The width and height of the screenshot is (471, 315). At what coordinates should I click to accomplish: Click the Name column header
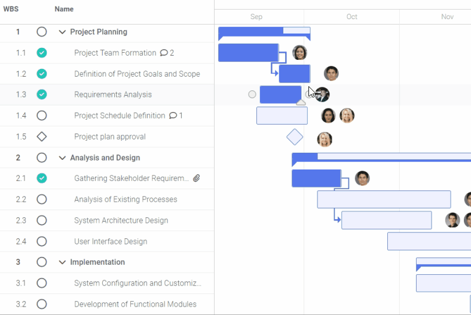point(64,9)
